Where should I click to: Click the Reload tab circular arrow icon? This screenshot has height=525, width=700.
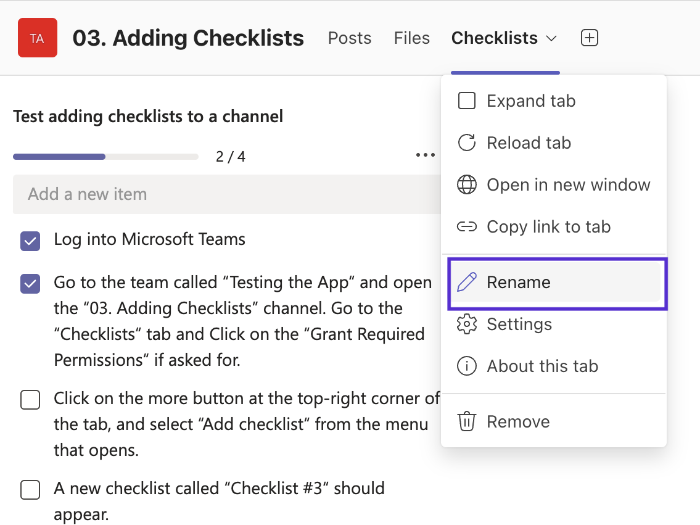467,143
